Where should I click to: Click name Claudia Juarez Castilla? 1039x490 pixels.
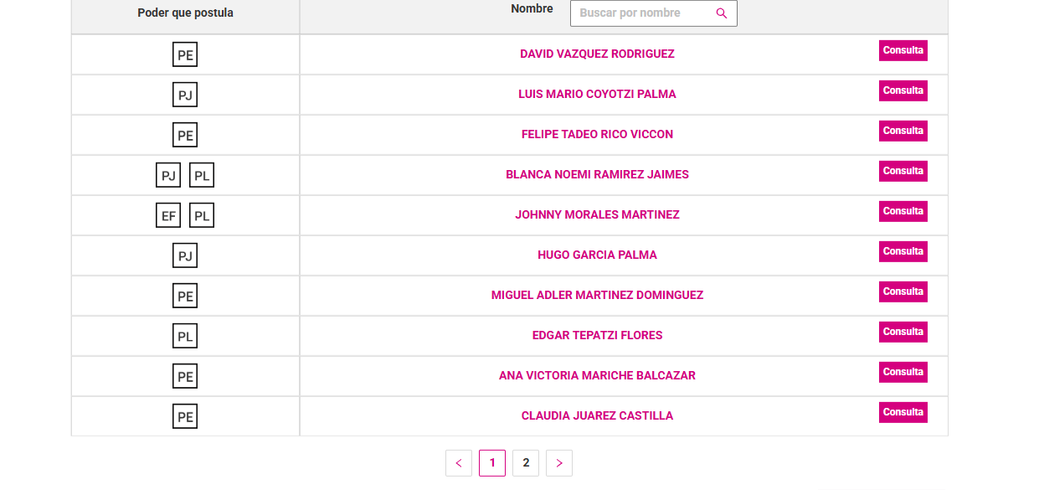point(597,415)
